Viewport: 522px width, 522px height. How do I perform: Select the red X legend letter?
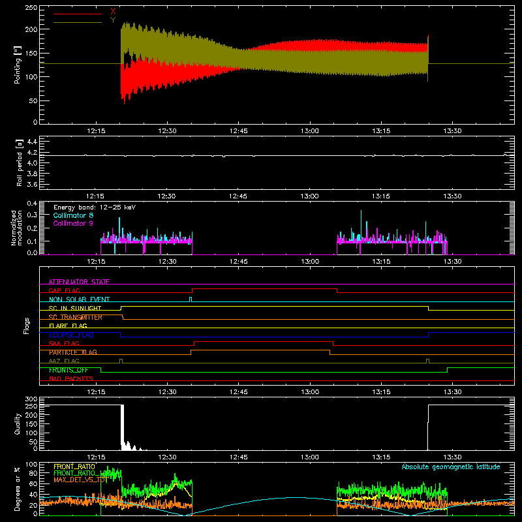tap(113, 12)
